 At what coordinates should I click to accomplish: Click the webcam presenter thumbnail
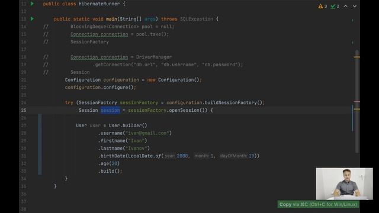point(344,184)
